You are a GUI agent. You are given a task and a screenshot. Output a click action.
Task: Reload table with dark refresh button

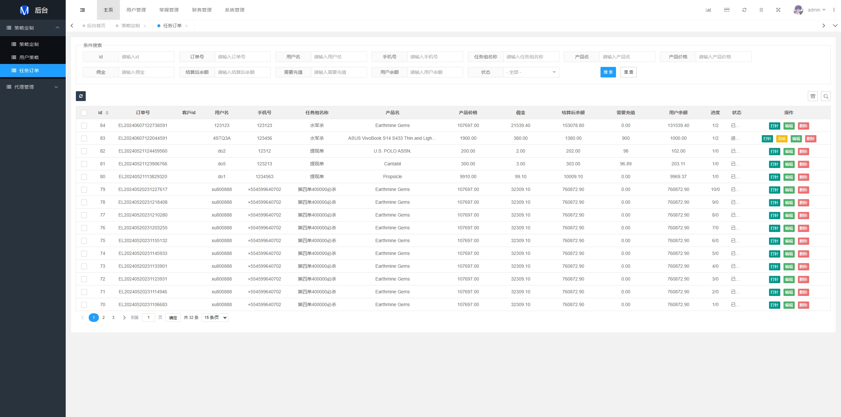click(81, 96)
